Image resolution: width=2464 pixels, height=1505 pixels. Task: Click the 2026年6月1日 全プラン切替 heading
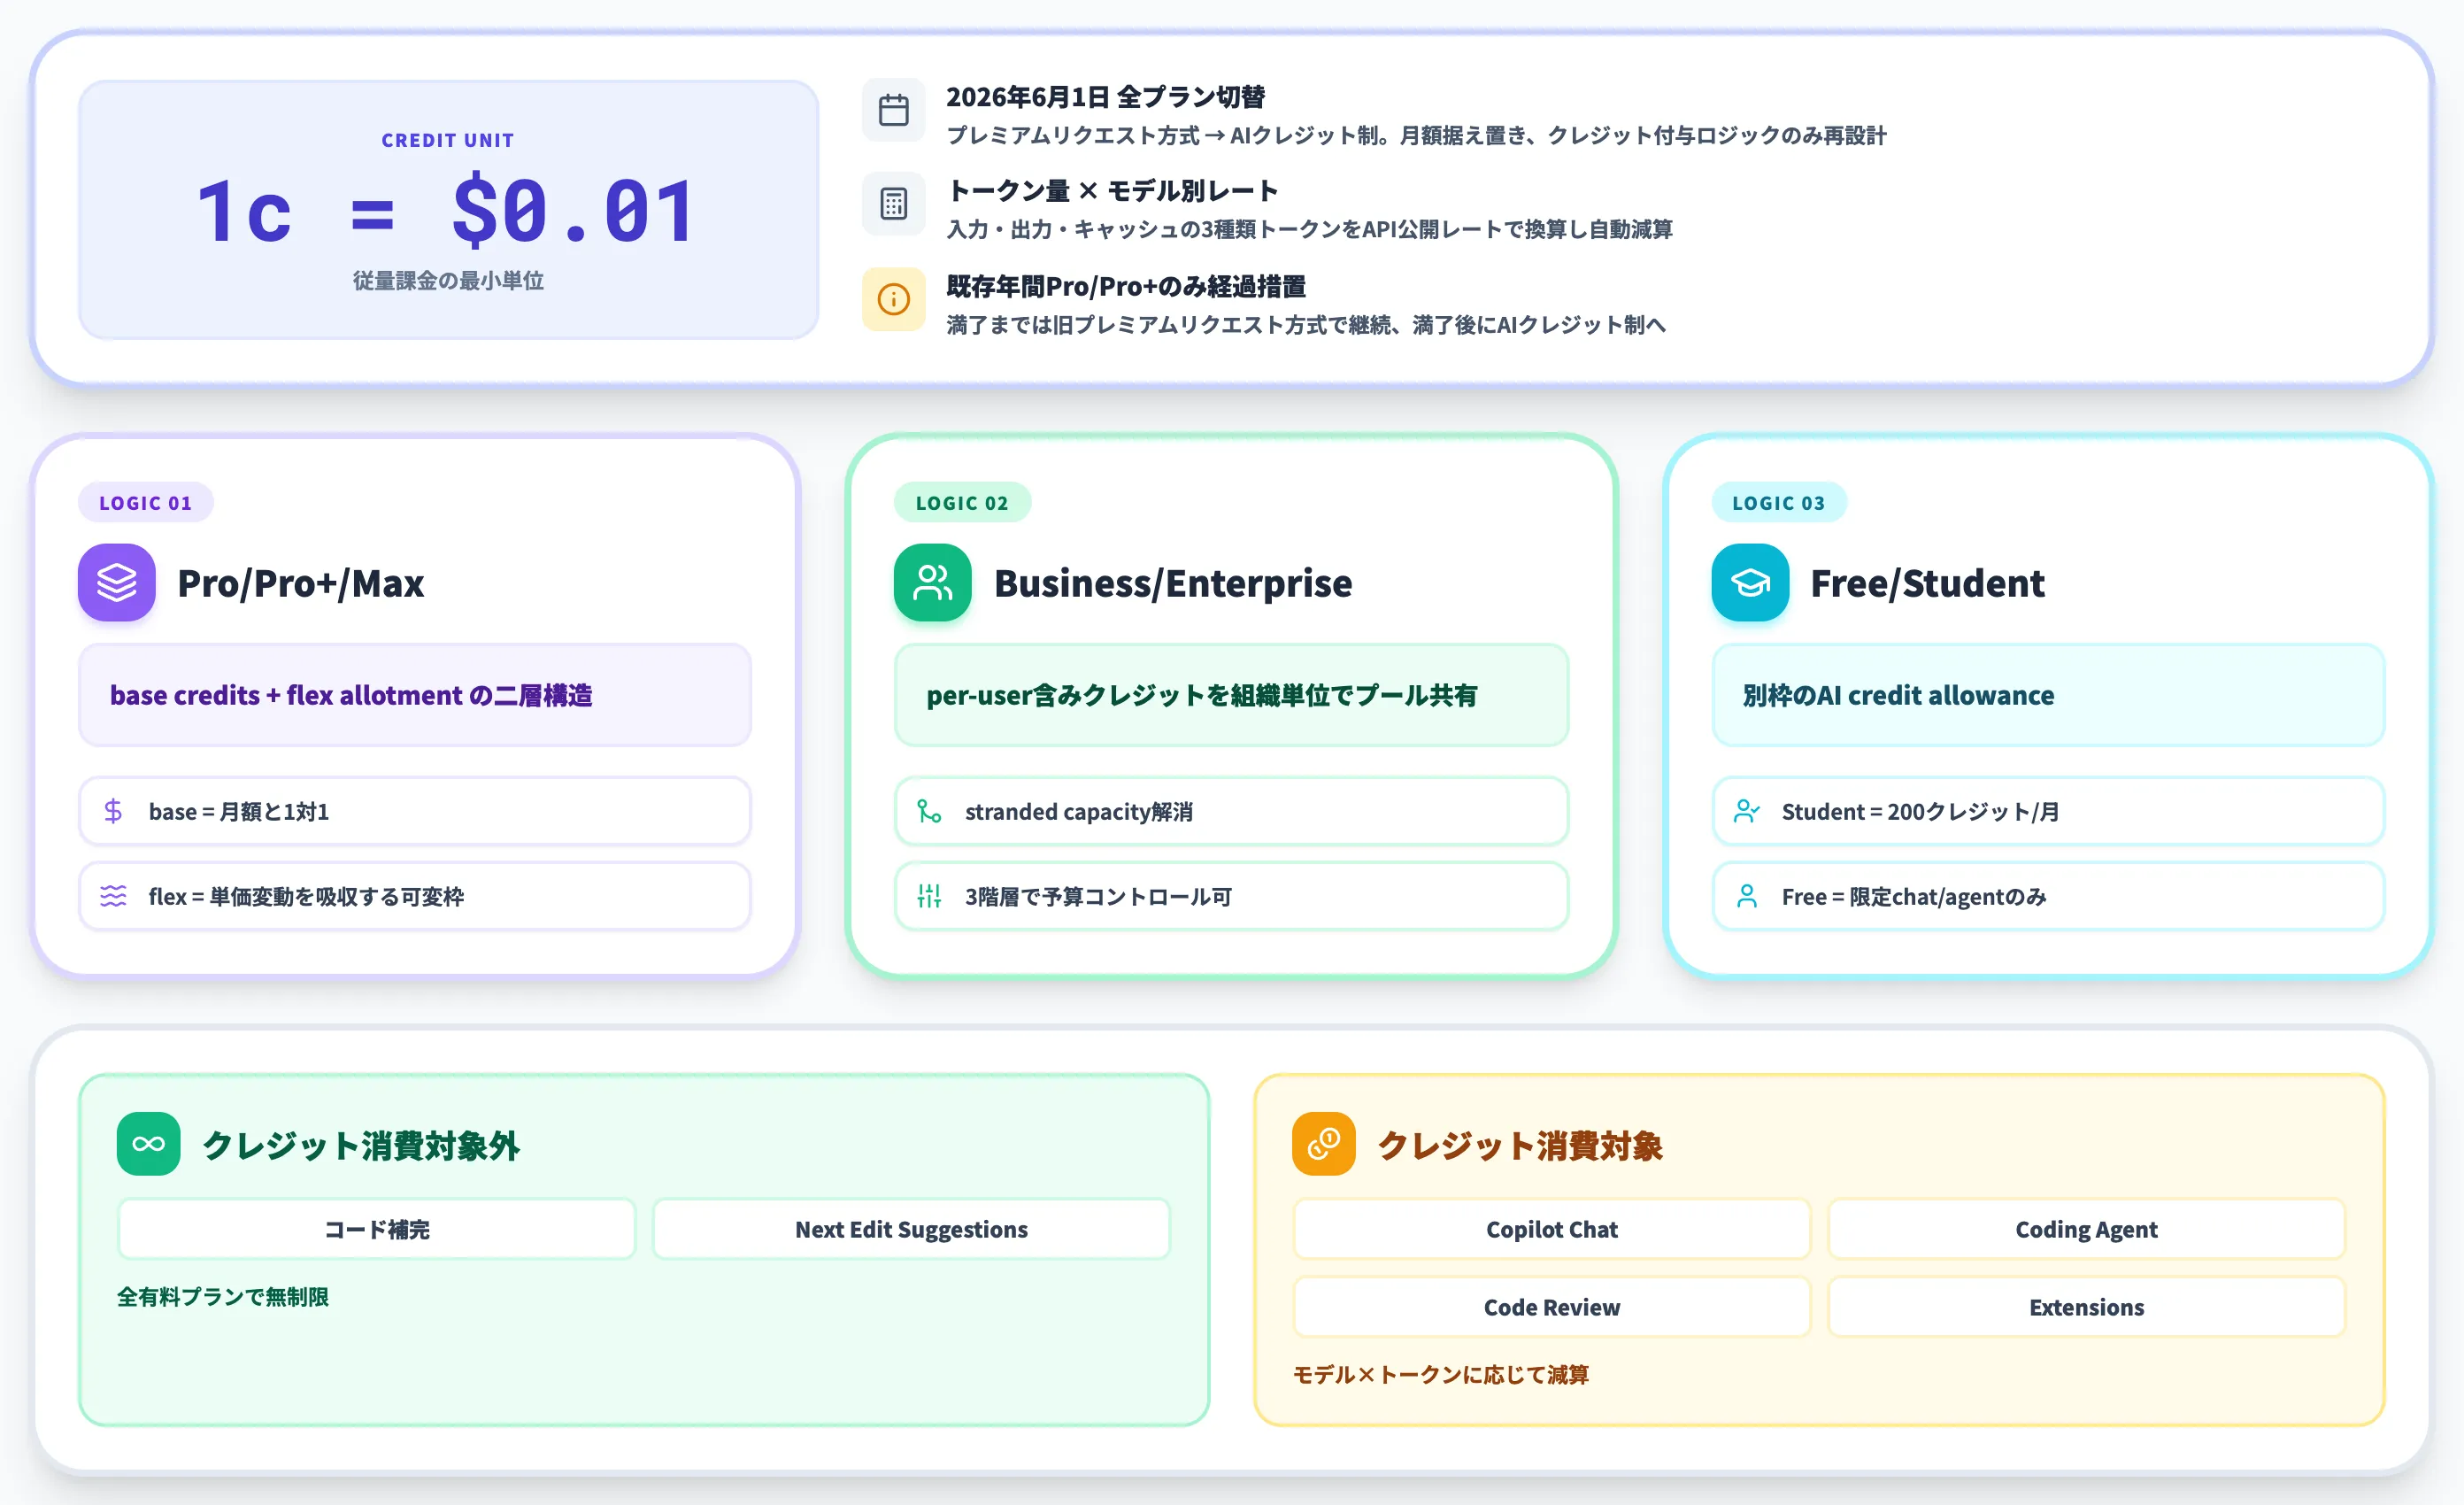[1105, 97]
